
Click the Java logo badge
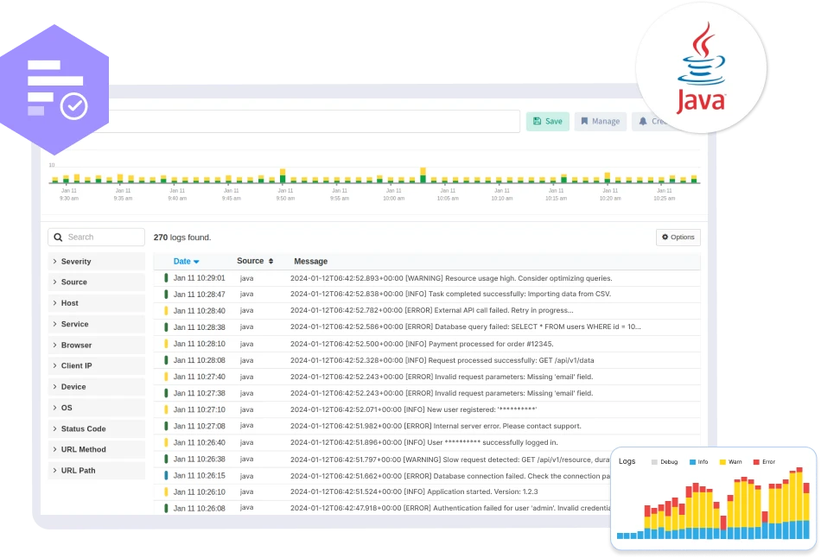(701, 68)
